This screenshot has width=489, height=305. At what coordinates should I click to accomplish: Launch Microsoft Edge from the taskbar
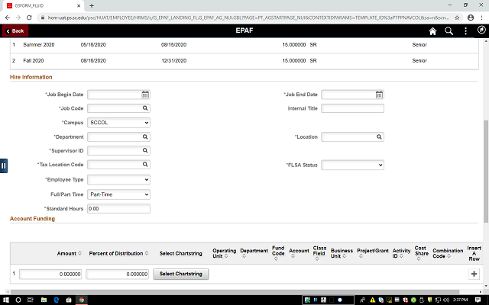coord(57,300)
